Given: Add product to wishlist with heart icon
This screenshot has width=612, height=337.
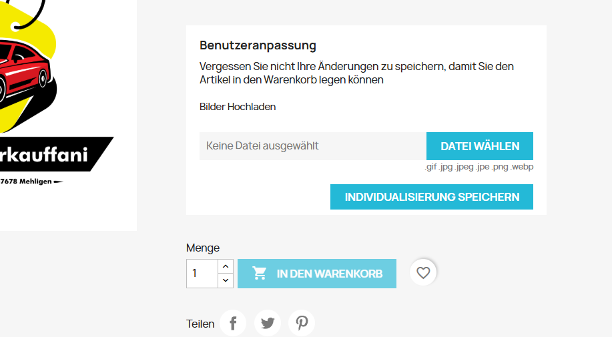Looking at the screenshot, I should (x=423, y=272).
